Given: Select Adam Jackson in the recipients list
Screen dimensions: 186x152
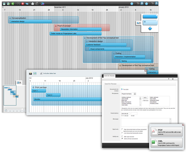Looking at the screenshot, I should click(154, 97).
